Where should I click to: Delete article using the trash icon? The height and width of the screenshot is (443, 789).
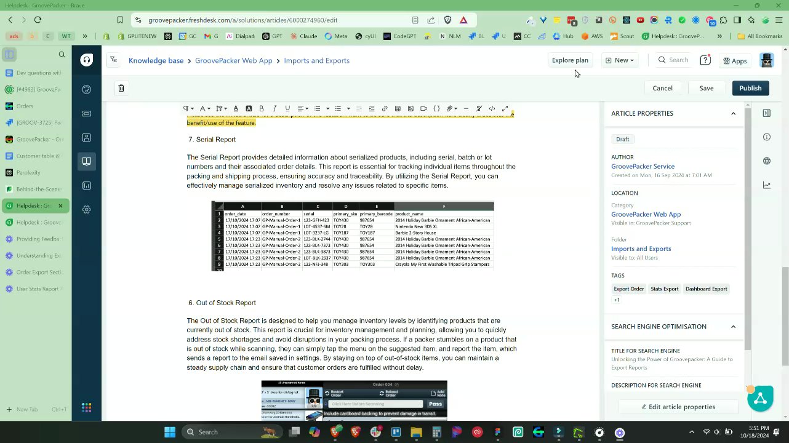(x=121, y=88)
